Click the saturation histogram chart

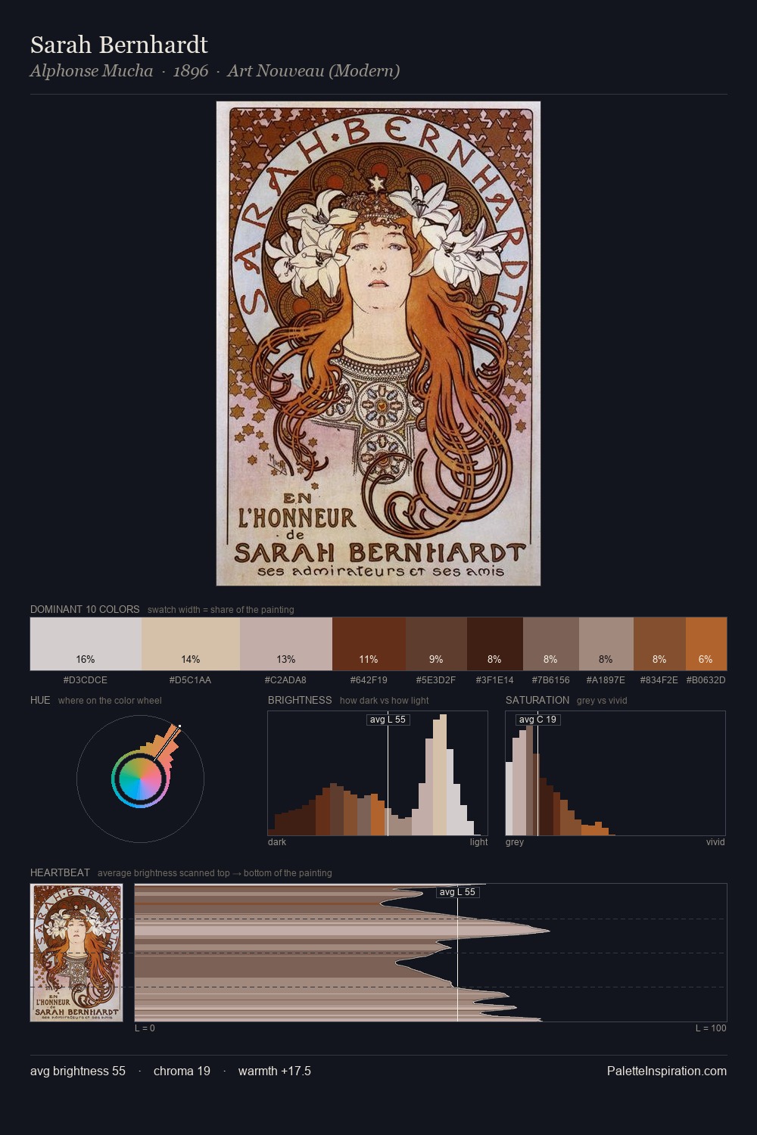[x=615, y=773]
